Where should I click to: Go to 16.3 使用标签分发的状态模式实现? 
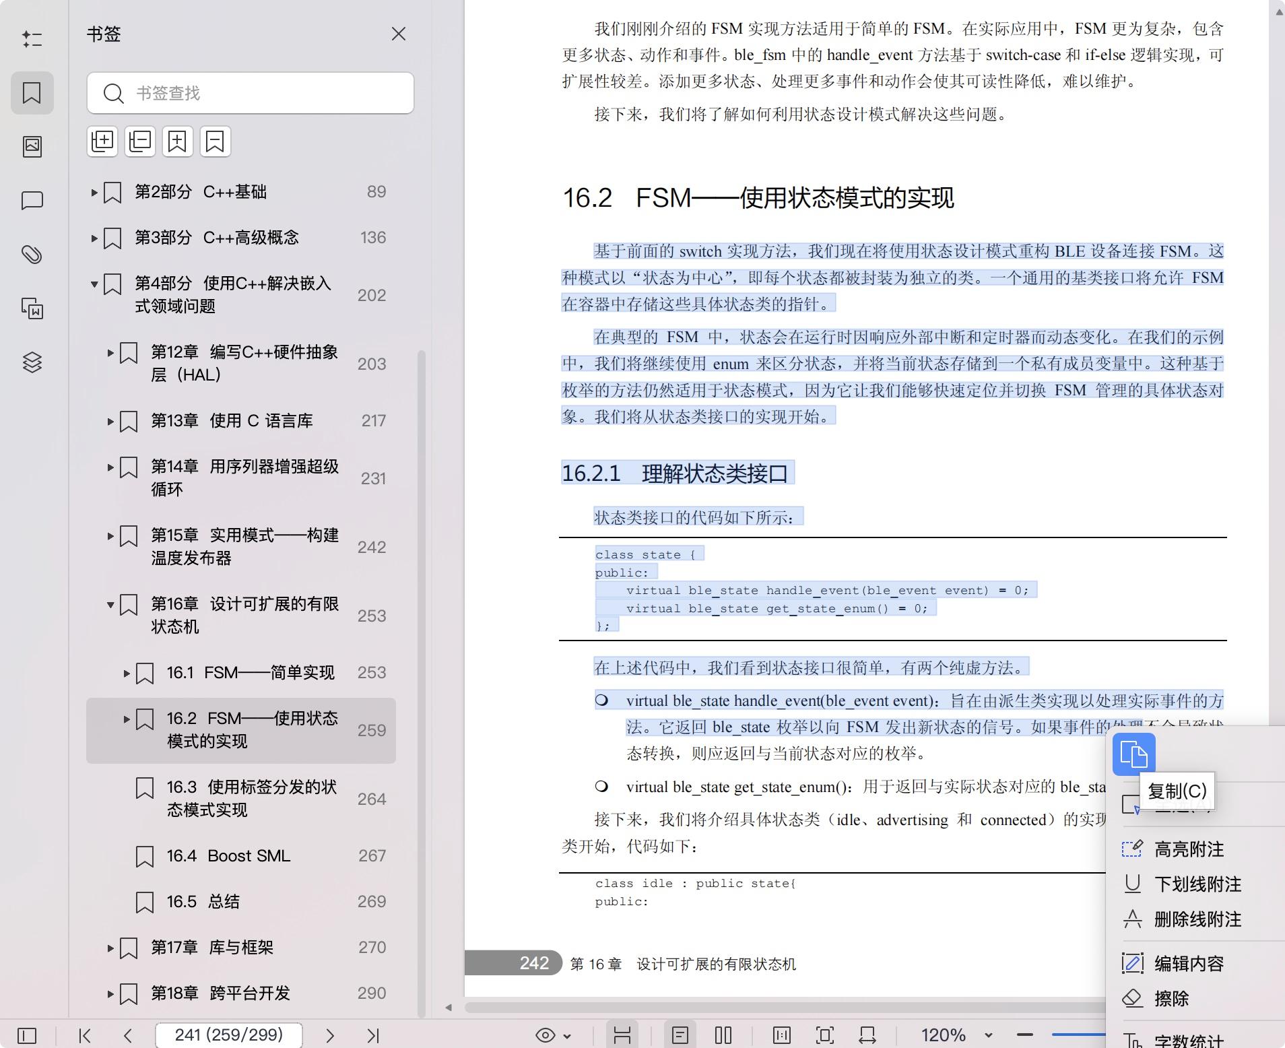252,799
